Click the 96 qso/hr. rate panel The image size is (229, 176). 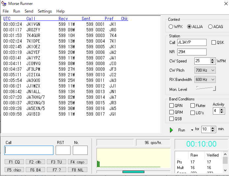coord(153,143)
